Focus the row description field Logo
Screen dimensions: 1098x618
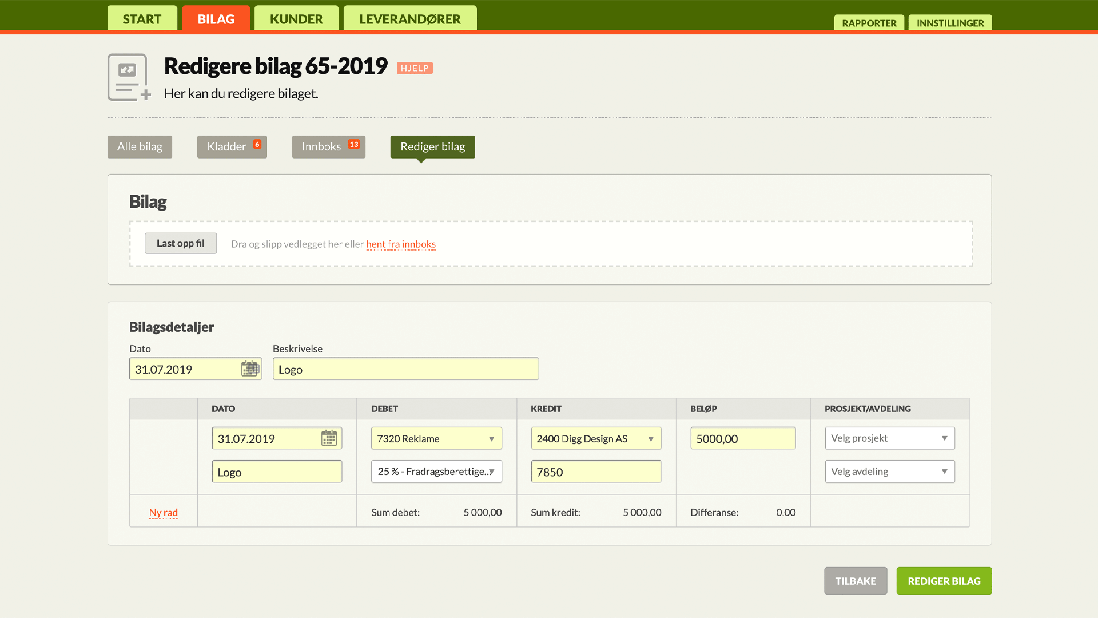pyautogui.click(x=277, y=472)
